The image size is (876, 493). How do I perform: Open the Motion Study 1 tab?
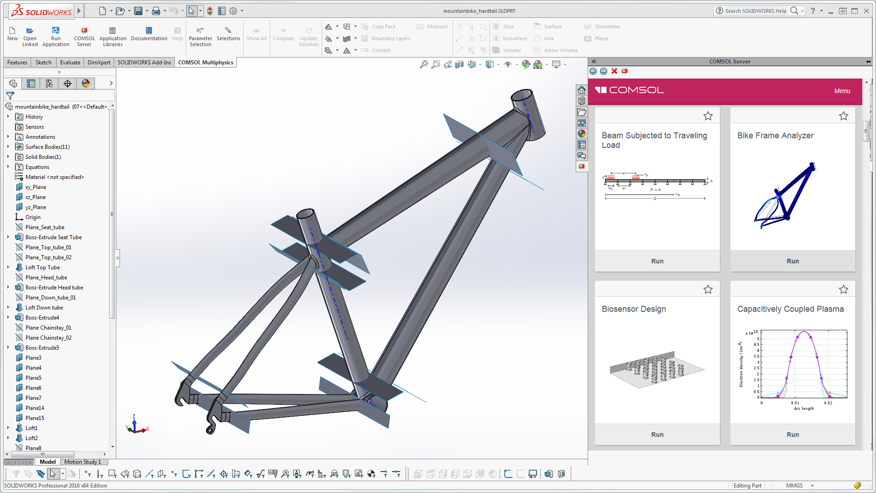tap(82, 462)
